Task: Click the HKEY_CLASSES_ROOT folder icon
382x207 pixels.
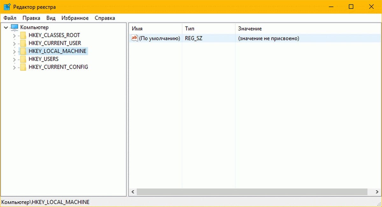Action: coord(23,35)
